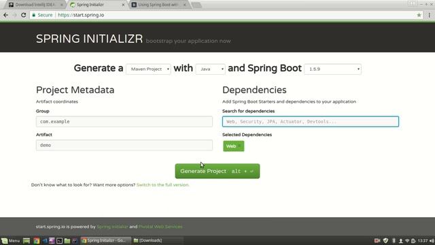Close the Download IntelliJ IDEA tab
The height and width of the screenshot is (245, 435).
tap(62, 5)
